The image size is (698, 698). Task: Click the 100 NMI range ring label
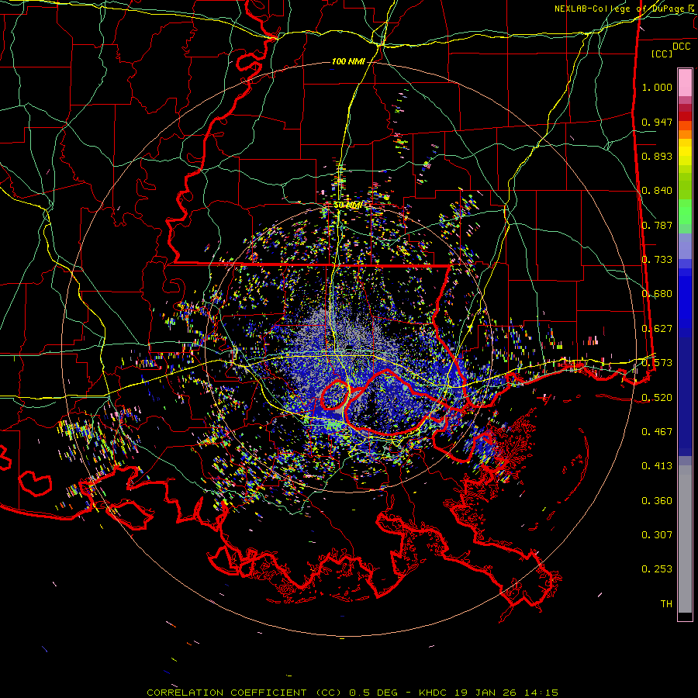click(348, 61)
